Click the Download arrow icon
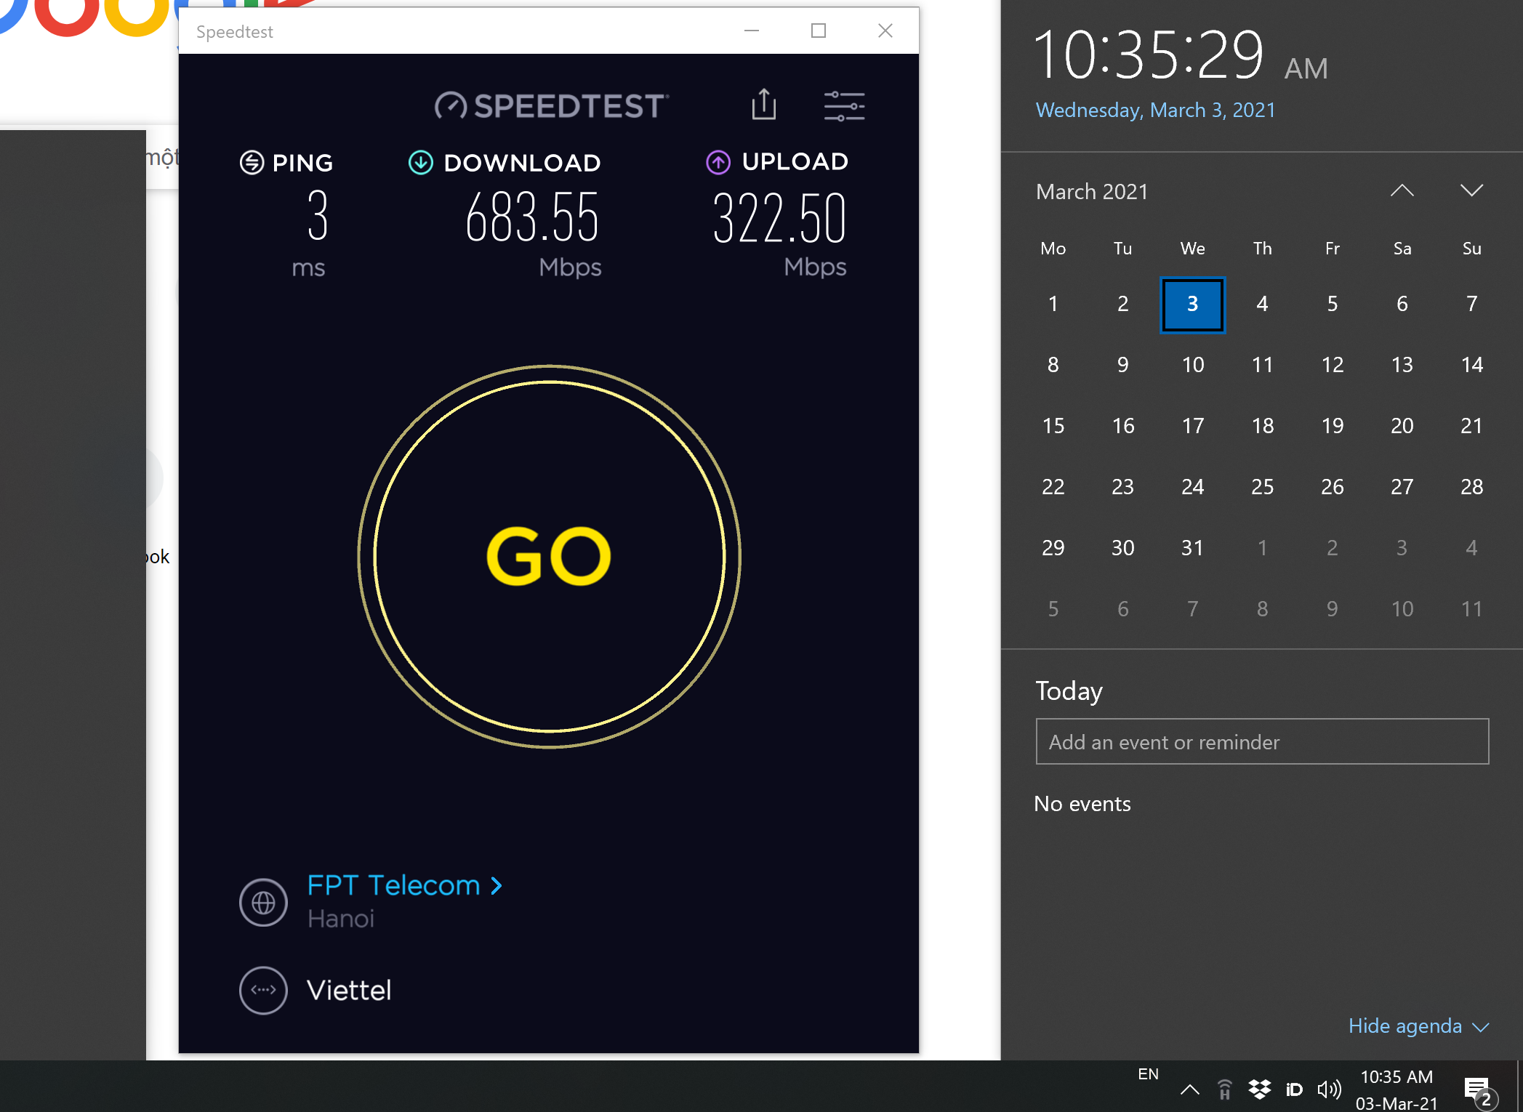The width and height of the screenshot is (1523, 1112). click(x=421, y=162)
